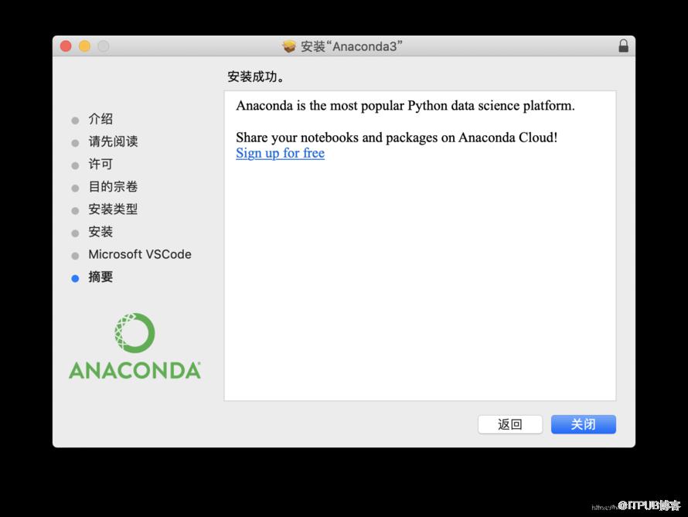This screenshot has width=688, height=517.
Task: Click the 返回 button
Action: coord(510,424)
